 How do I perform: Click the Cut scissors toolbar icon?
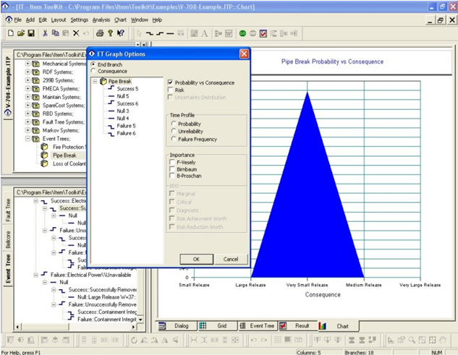point(46,33)
